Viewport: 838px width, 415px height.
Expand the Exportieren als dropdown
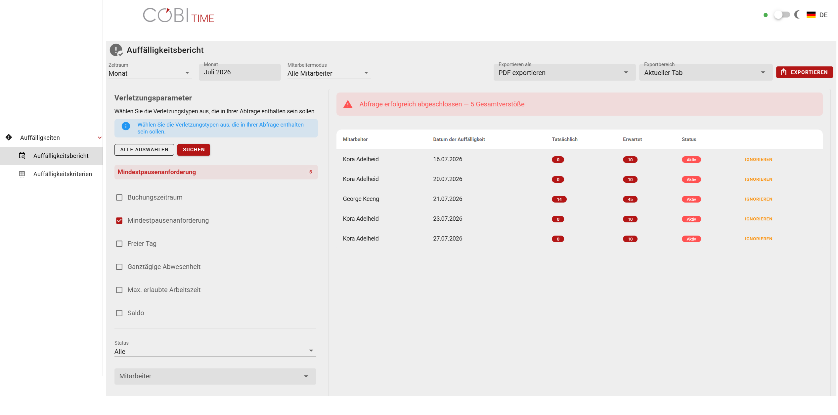pos(564,72)
